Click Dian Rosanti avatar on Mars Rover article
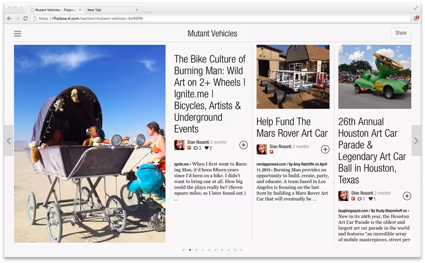 click(262, 149)
